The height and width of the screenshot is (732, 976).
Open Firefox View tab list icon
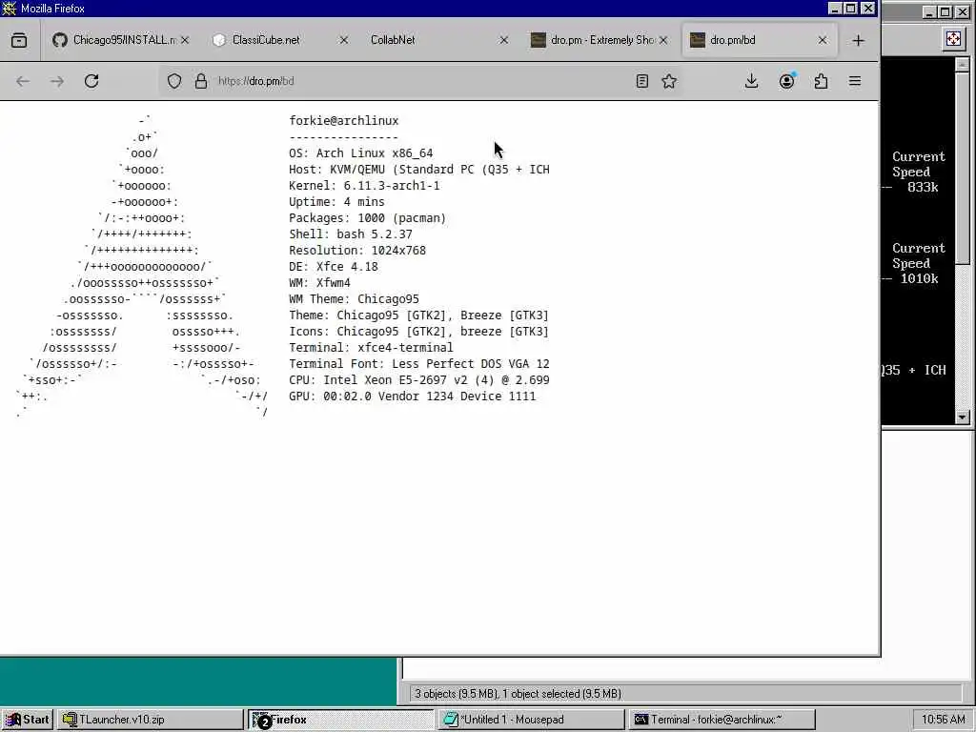(x=19, y=40)
